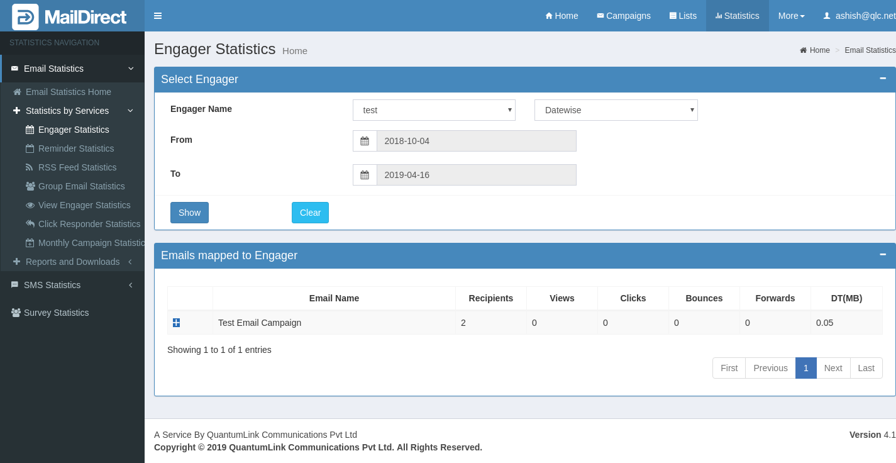Go to Campaigns in top navigation
The height and width of the screenshot is (463, 896).
623,16
